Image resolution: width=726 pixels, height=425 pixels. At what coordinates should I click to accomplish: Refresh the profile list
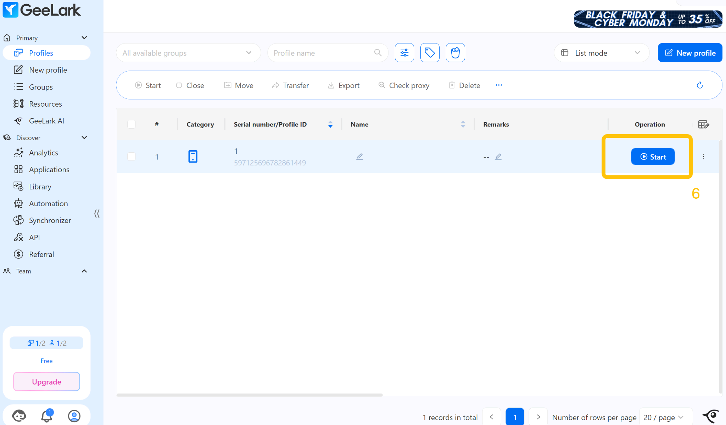click(699, 85)
